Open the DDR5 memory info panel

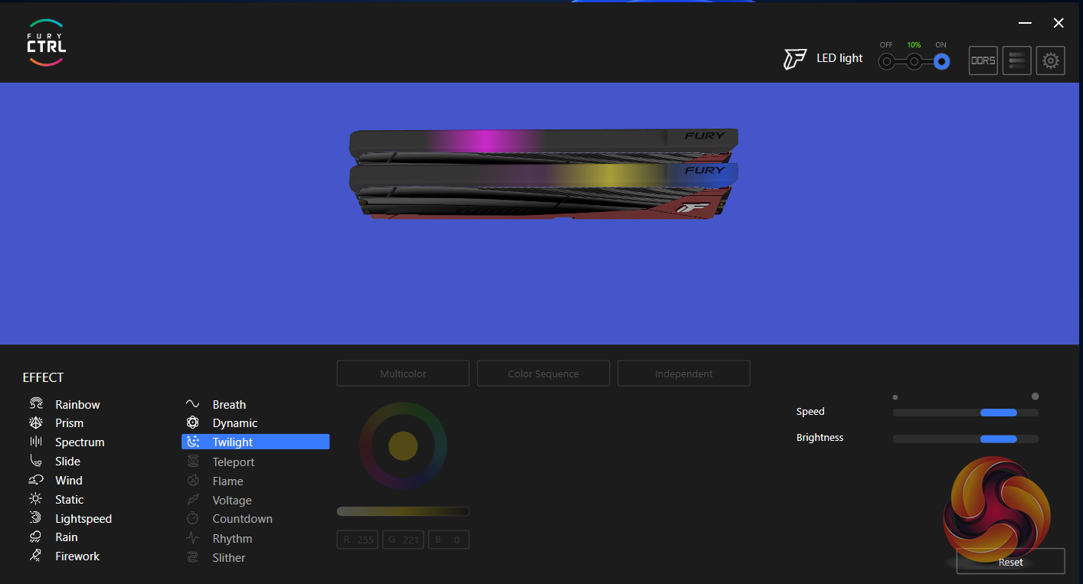coord(983,60)
